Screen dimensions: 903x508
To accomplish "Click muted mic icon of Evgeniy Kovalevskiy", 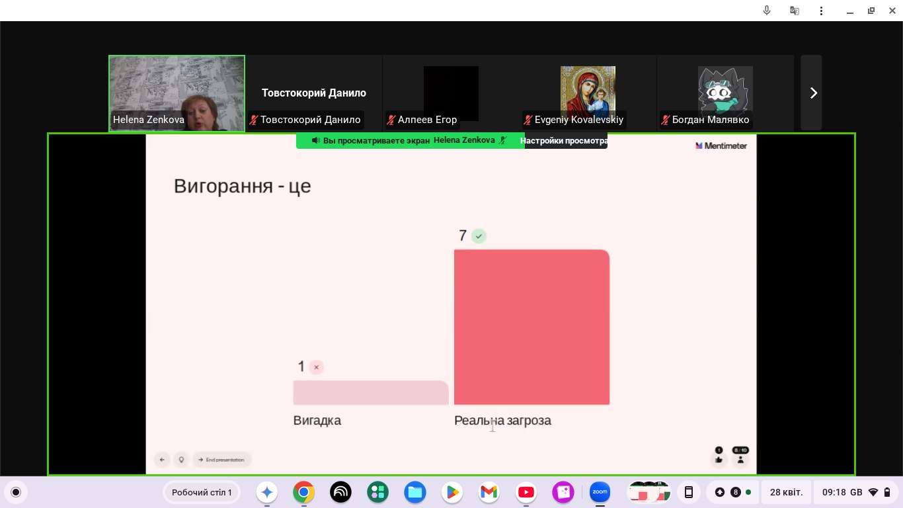I will point(528,120).
